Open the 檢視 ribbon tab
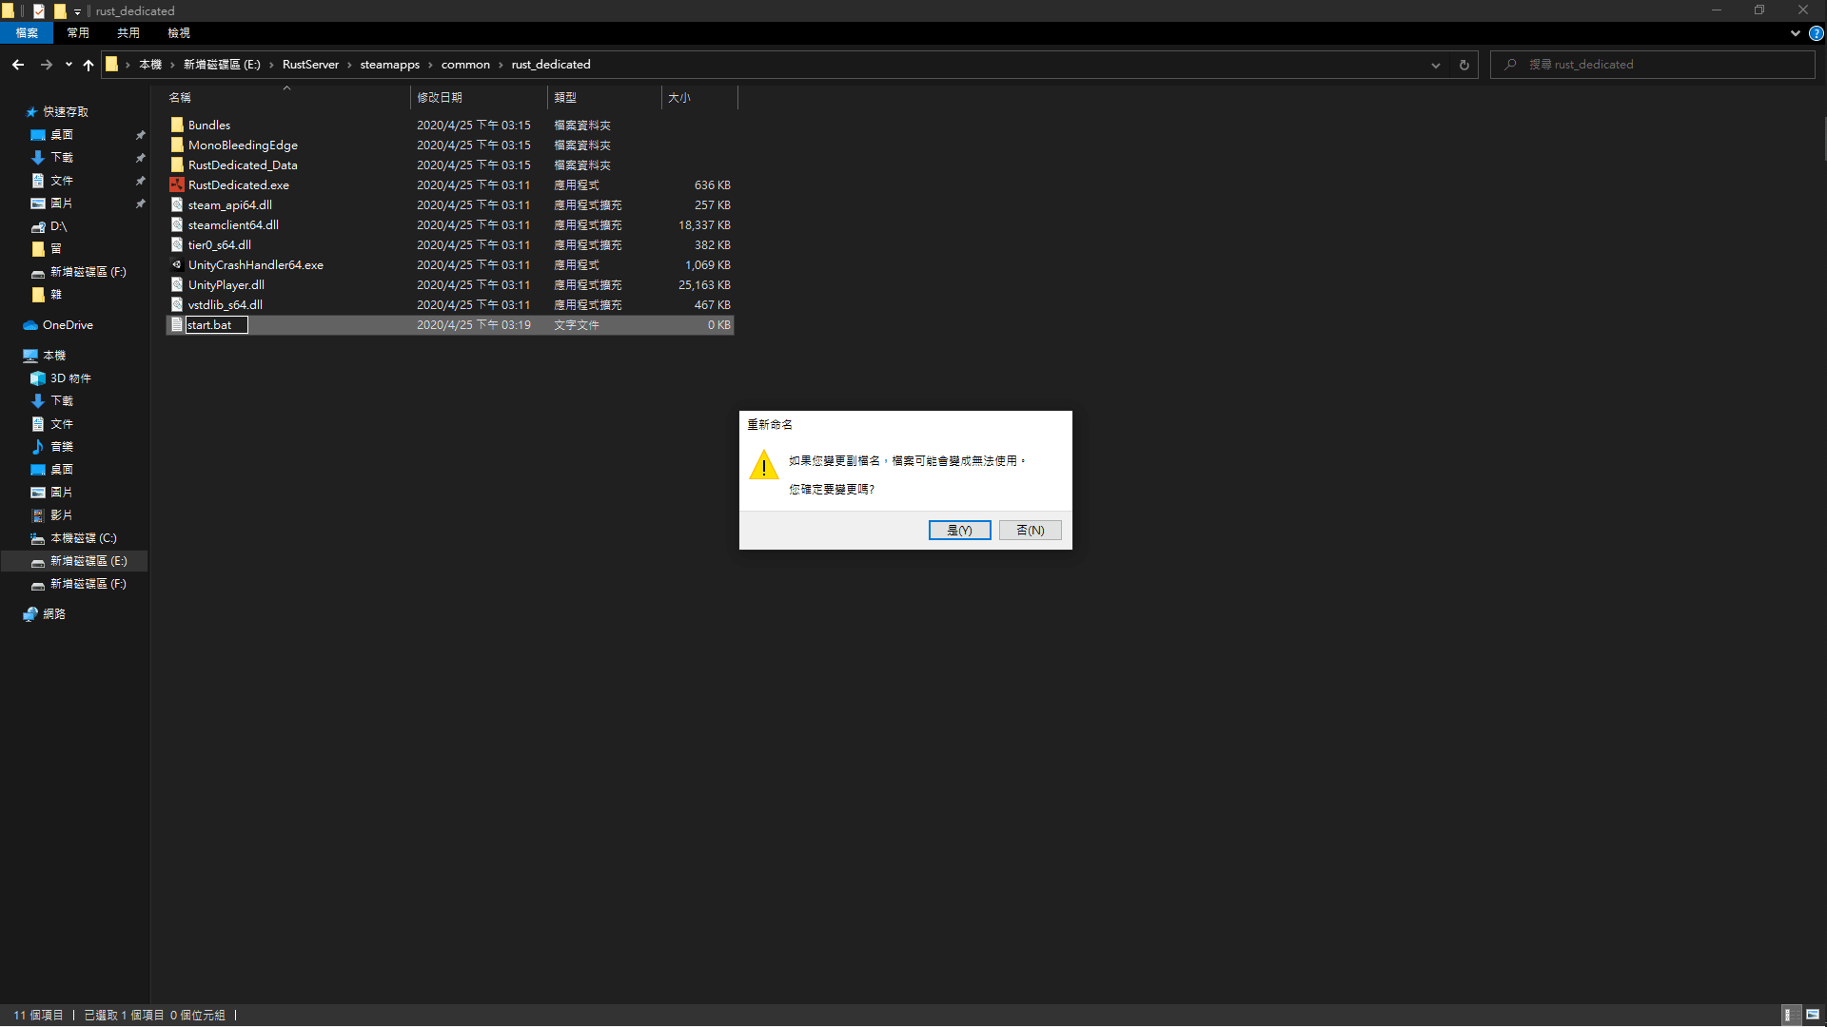Image resolution: width=1827 pixels, height=1027 pixels. coord(179,33)
